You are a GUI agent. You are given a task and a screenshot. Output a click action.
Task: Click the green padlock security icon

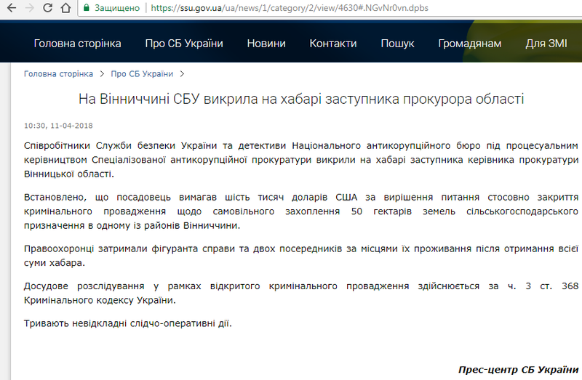[87, 9]
